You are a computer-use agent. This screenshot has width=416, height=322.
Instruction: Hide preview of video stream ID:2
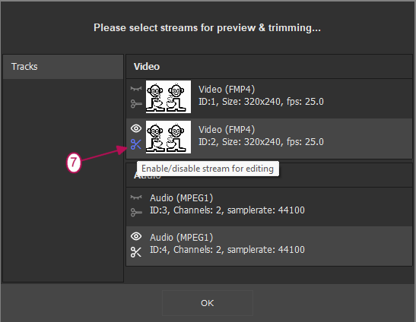click(136, 128)
